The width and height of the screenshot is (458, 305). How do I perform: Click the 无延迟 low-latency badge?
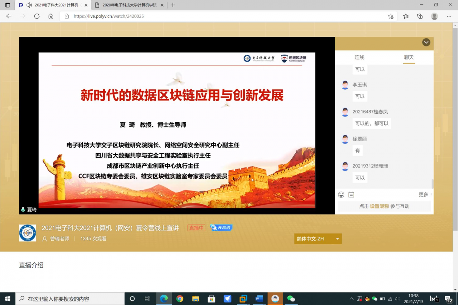point(221,227)
